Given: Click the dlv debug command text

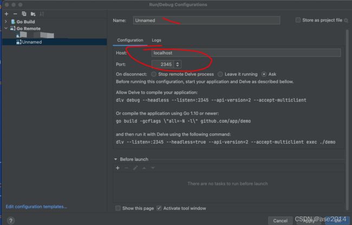Looking at the screenshot, I should pos(211,100).
